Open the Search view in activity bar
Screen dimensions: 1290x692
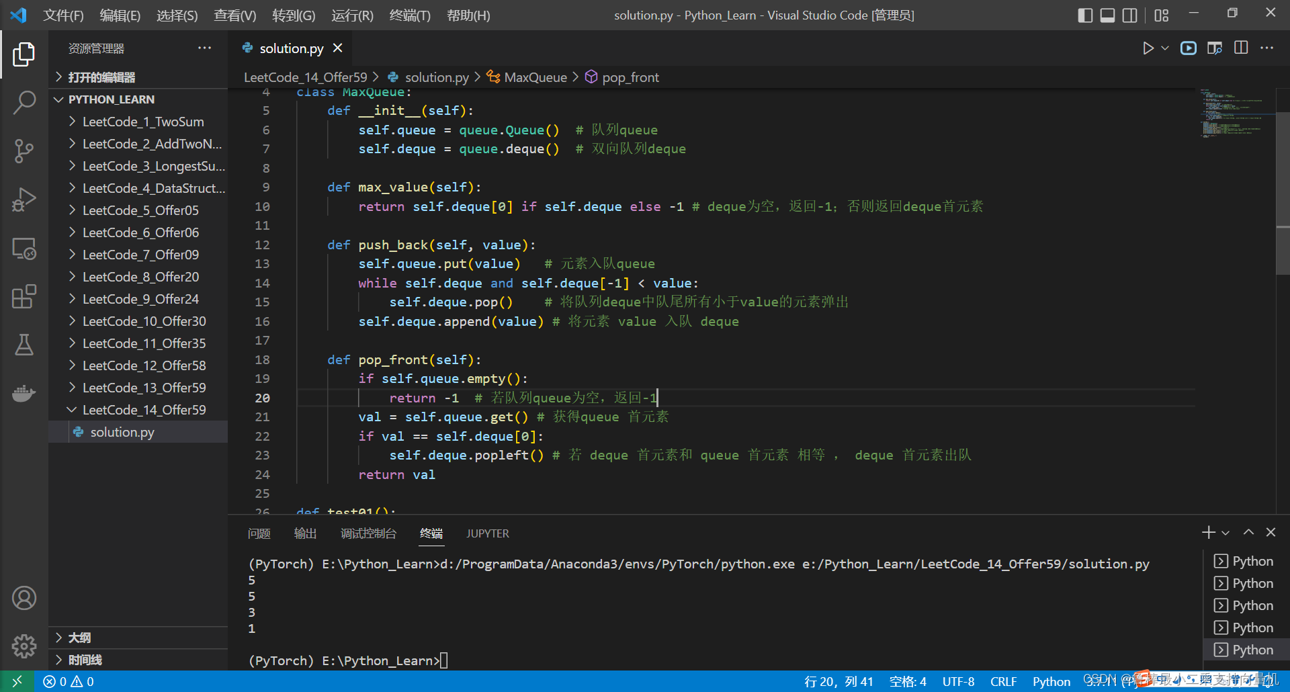(24, 103)
